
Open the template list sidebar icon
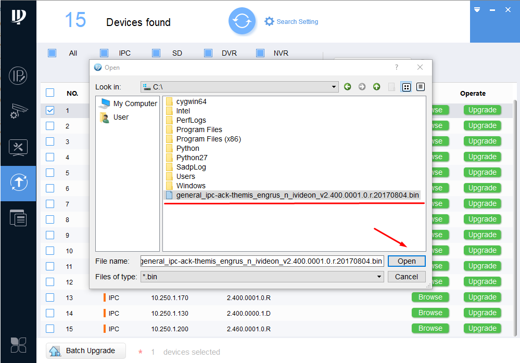(18, 218)
